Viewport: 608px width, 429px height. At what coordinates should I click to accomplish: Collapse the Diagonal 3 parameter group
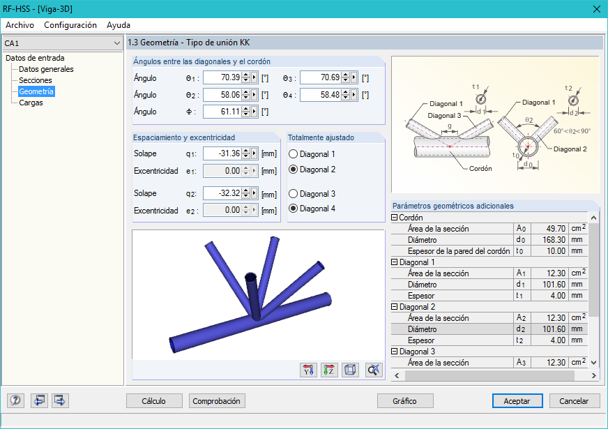[395, 352]
